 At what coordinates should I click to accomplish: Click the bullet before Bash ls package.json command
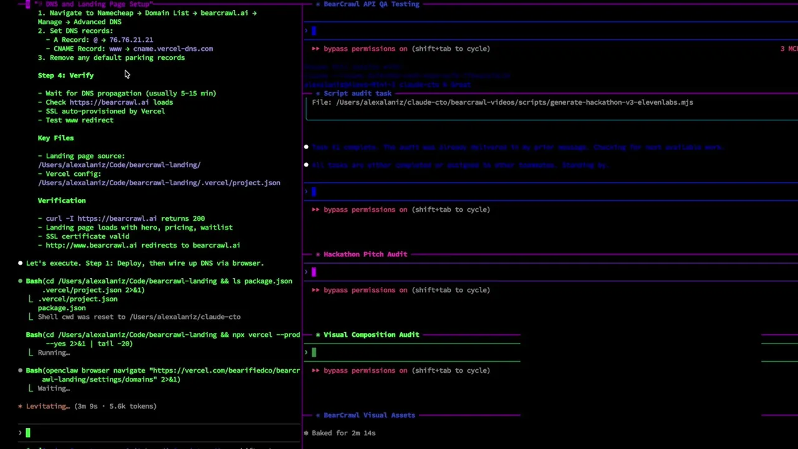[20, 281]
